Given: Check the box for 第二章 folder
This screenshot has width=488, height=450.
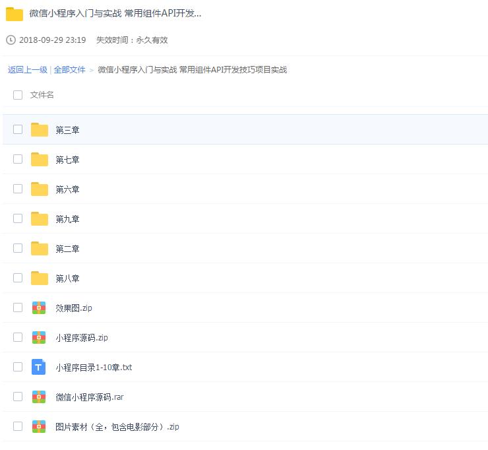Looking at the screenshot, I should (x=18, y=248).
